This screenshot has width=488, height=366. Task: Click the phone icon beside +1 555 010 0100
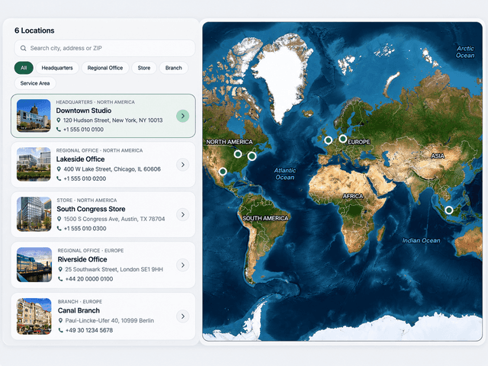click(59, 130)
